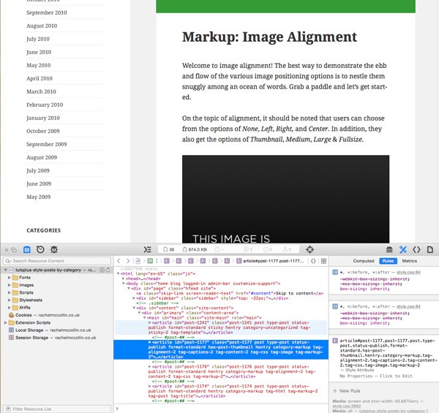The height and width of the screenshot is (413, 439).
Task: Expand the Stylesheets folder
Action: tap(10, 300)
